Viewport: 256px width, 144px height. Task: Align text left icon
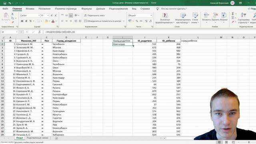coord(62,21)
